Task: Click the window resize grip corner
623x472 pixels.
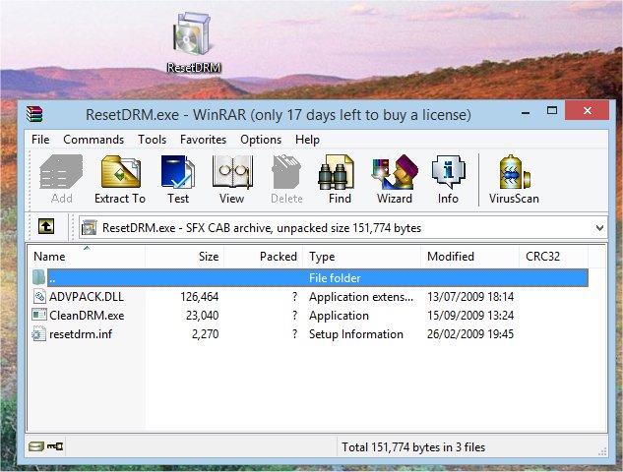Action: [x=602, y=451]
